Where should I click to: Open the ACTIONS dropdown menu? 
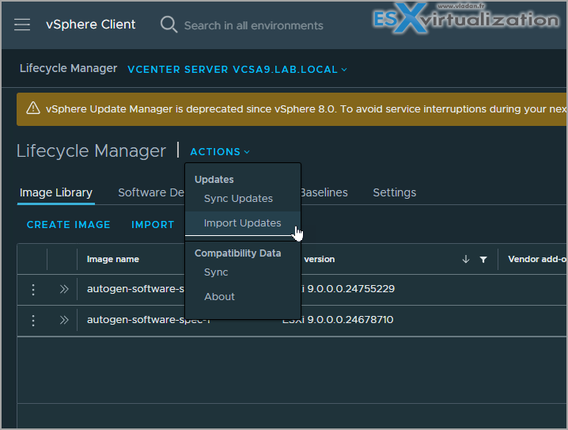[x=220, y=151]
